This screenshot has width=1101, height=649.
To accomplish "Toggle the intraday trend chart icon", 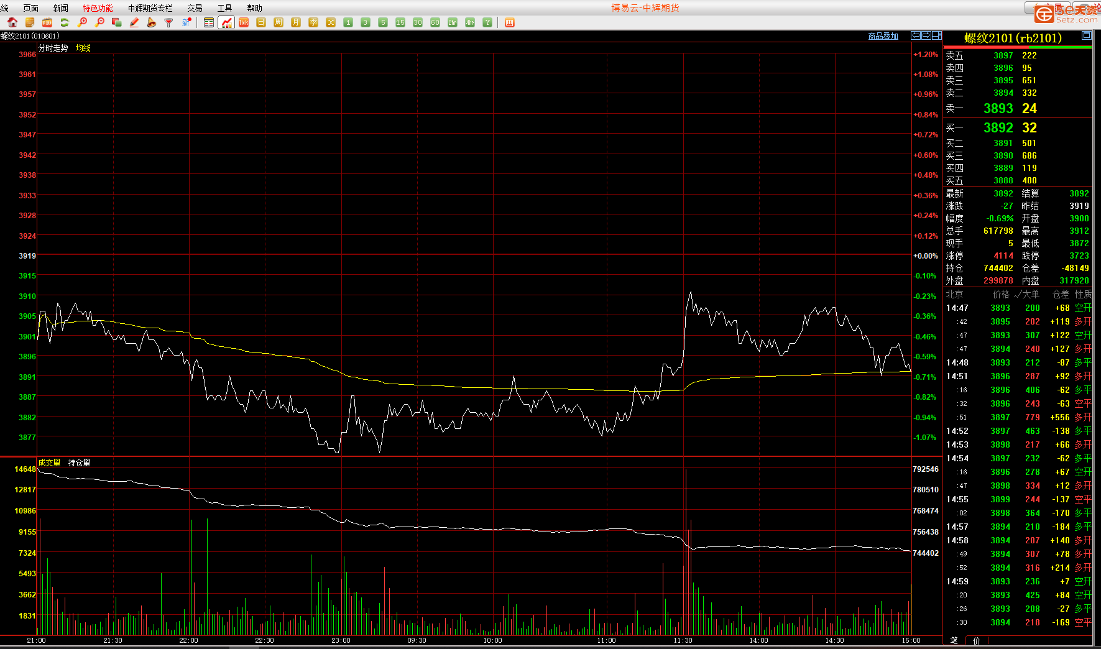I will click(x=226, y=22).
